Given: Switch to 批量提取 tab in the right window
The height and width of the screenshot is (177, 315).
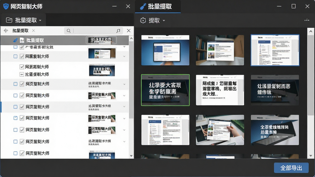Looking at the screenshot, I should 158,7.
